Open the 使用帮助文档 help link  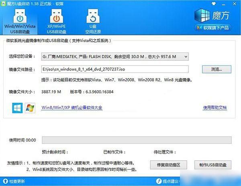215,107
